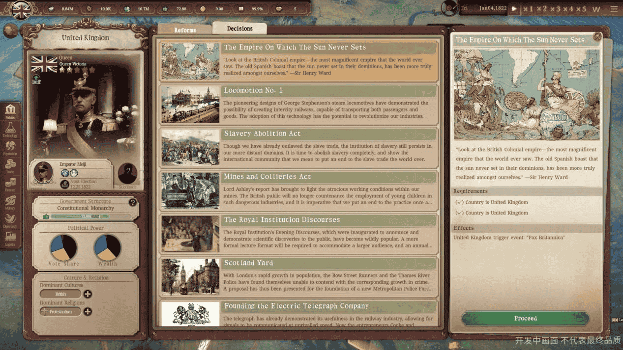Open the Finance coins sidebar icon
This screenshot has height=350, width=623.
pos(10,184)
